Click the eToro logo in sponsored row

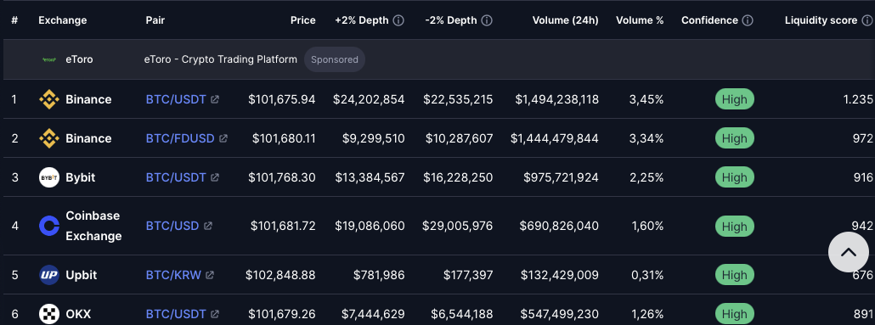(49, 59)
